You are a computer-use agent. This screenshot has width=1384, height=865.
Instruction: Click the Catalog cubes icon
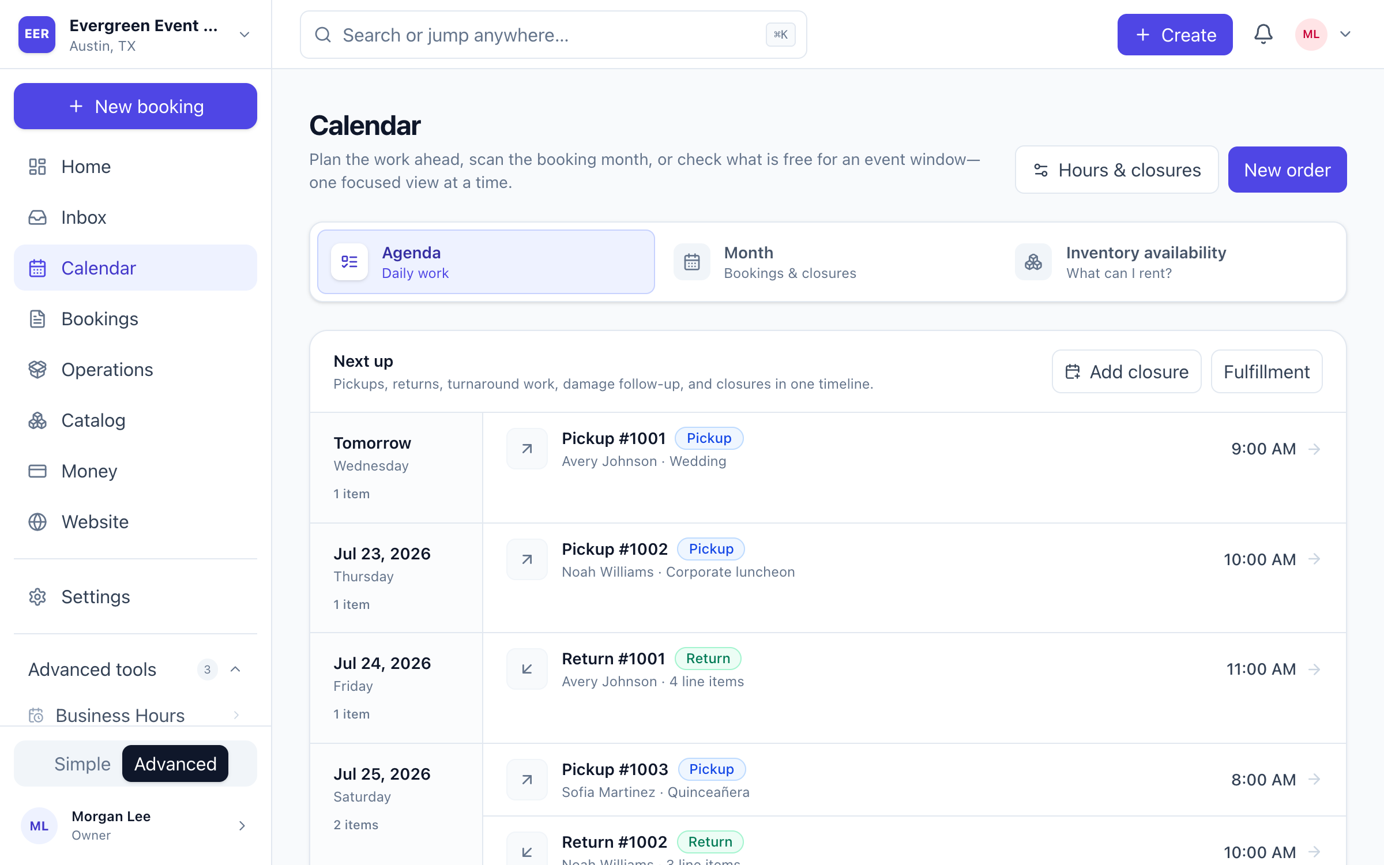[x=37, y=420]
